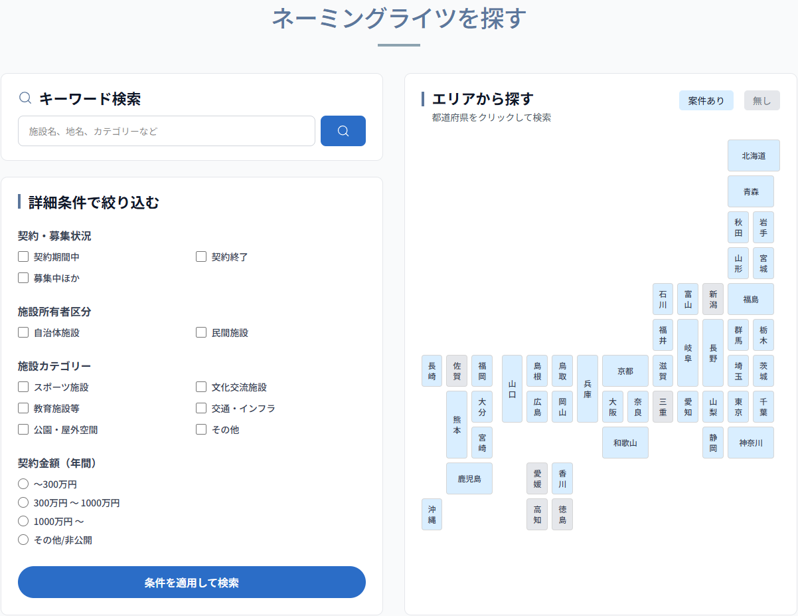Click the keyword search input field
This screenshot has width=798, height=616.
click(166, 131)
